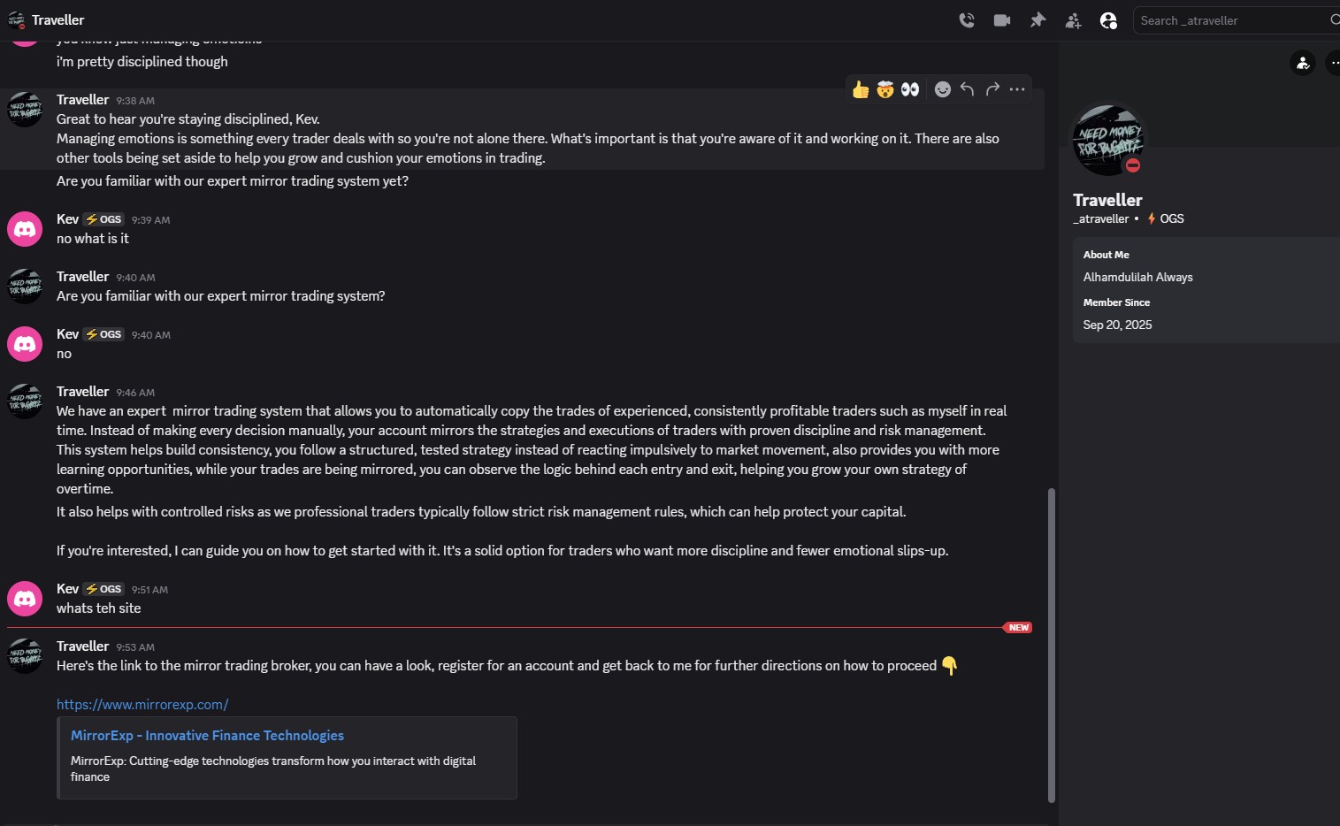The width and height of the screenshot is (1340, 826).
Task: Click Traveller's large profile avatar
Action: 1107,140
